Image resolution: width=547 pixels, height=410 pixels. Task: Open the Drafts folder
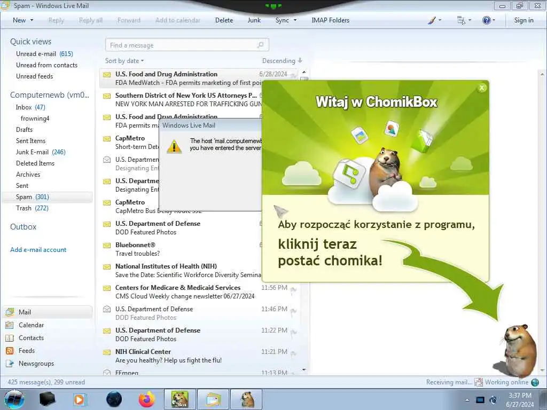pyautogui.click(x=24, y=130)
